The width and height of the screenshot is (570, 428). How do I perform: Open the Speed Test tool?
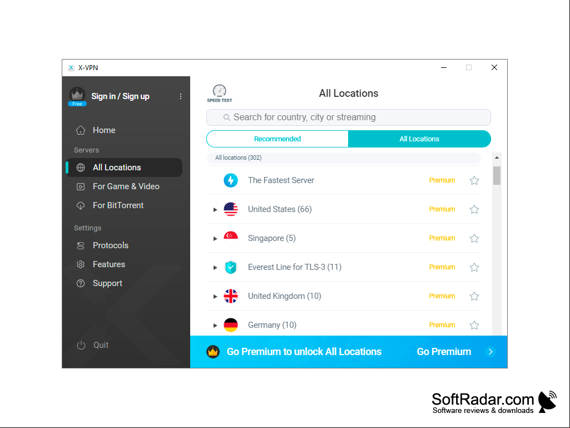[x=219, y=93]
